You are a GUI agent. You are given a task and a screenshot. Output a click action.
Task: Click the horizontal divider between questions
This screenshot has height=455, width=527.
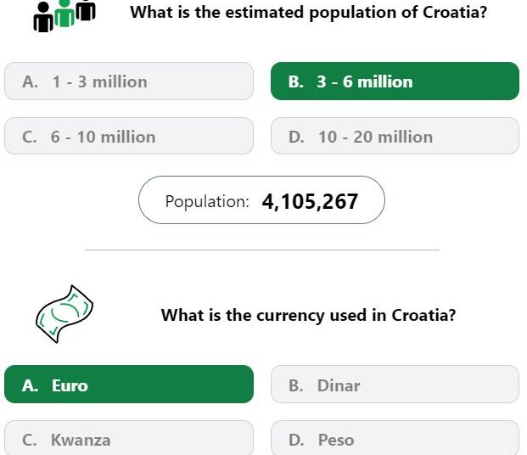262,250
